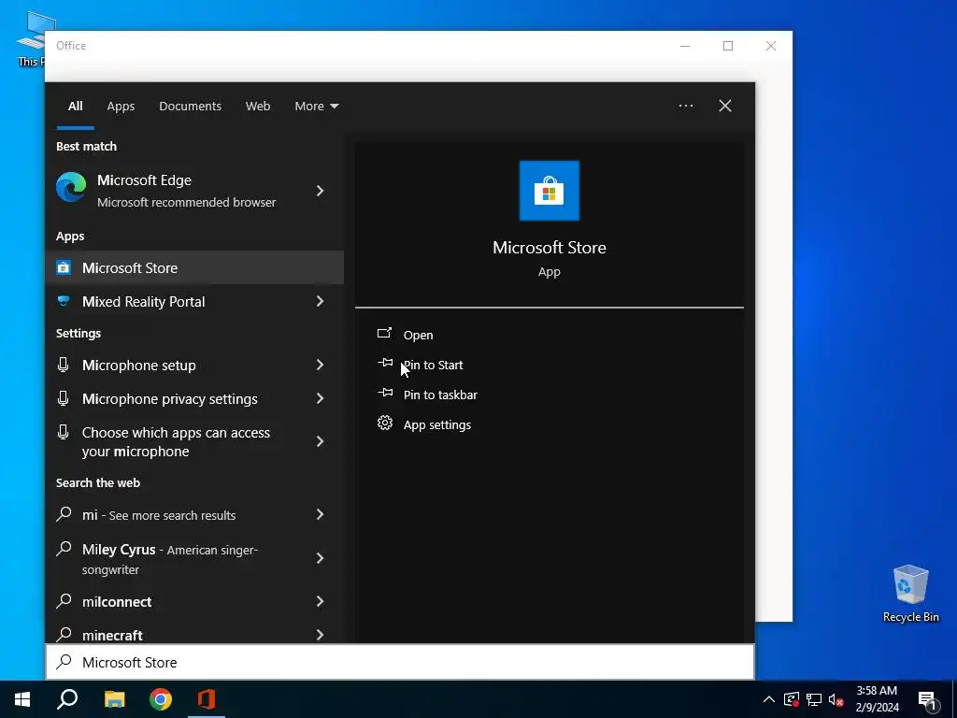Click the Open icon in preview pane

(x=384, y=333)
